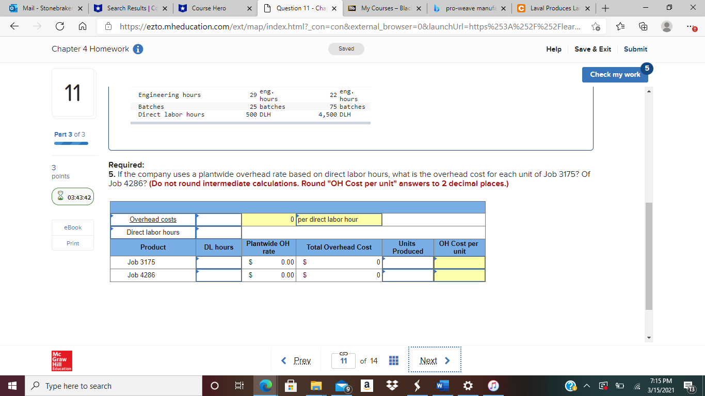Open the browser profile avatar menu
Screen dimensions: 705x396
point(667,27)
